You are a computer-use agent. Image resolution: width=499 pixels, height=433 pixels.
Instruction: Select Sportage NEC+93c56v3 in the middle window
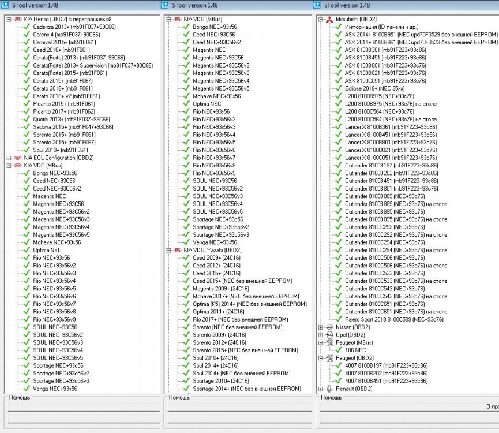pos(221,234)
